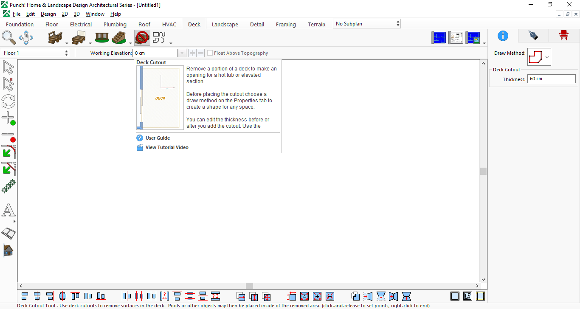Choose the add point tool with green dot
The width and height of the screenshot is (580, 309).
coord(8,118)
